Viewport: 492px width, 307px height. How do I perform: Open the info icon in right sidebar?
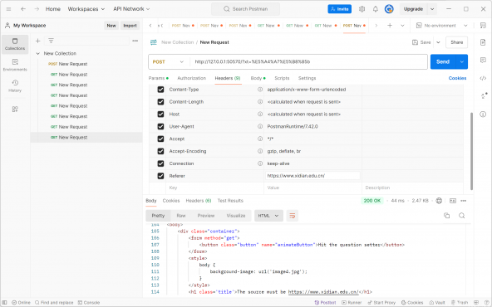click(x=483, y=115)
